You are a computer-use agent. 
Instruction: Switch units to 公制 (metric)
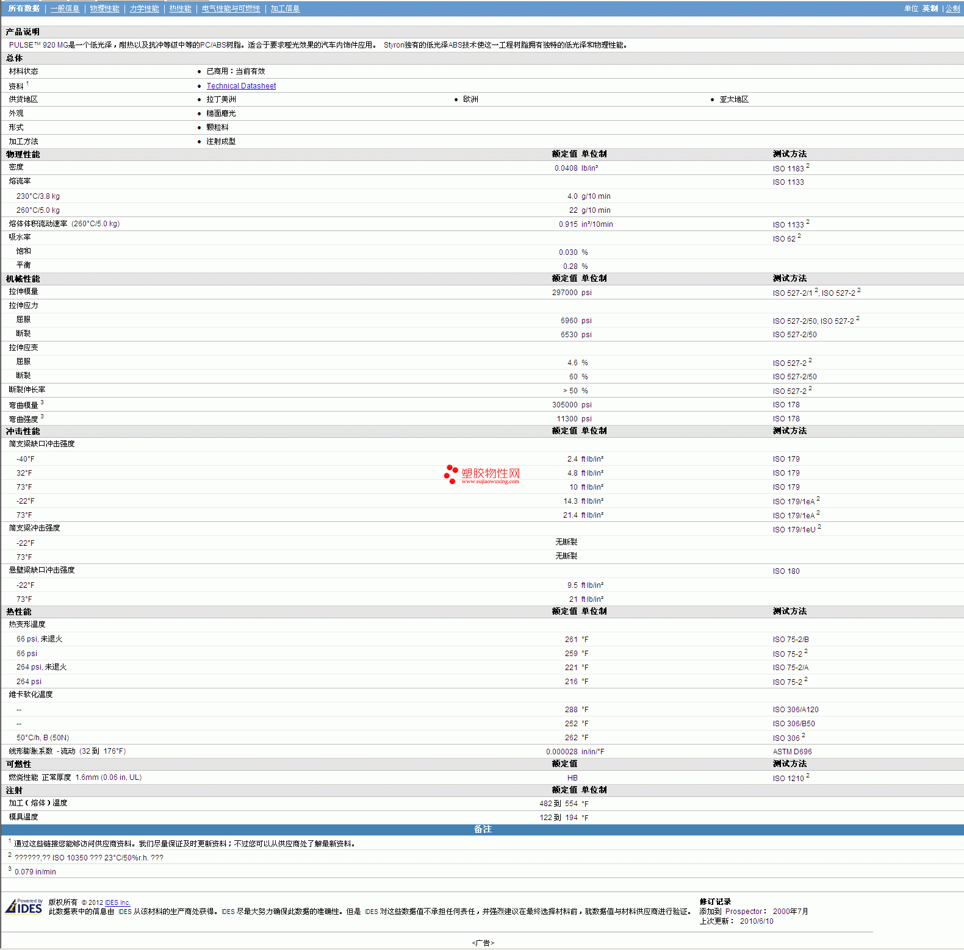(952, 9)
